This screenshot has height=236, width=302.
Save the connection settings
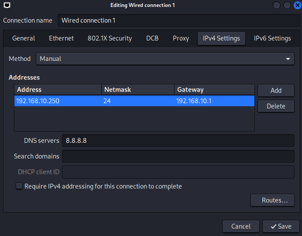point(281,226)
